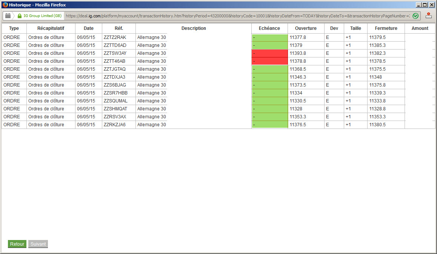
Task: Select reference ZZRKZJA6
Action: [x=115, y=125]
